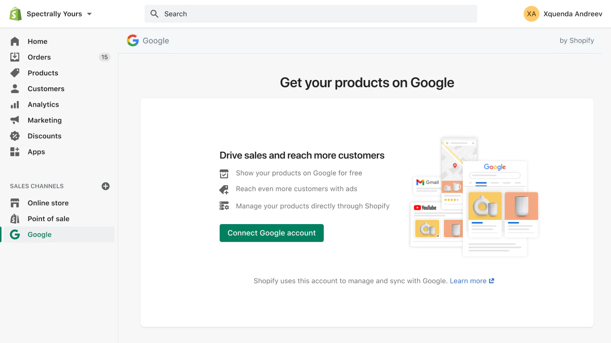Click the Marketing megaphone icon

(15, 120)
